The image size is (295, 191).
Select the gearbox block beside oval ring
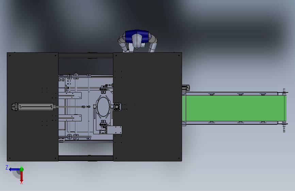click(117, 107)
